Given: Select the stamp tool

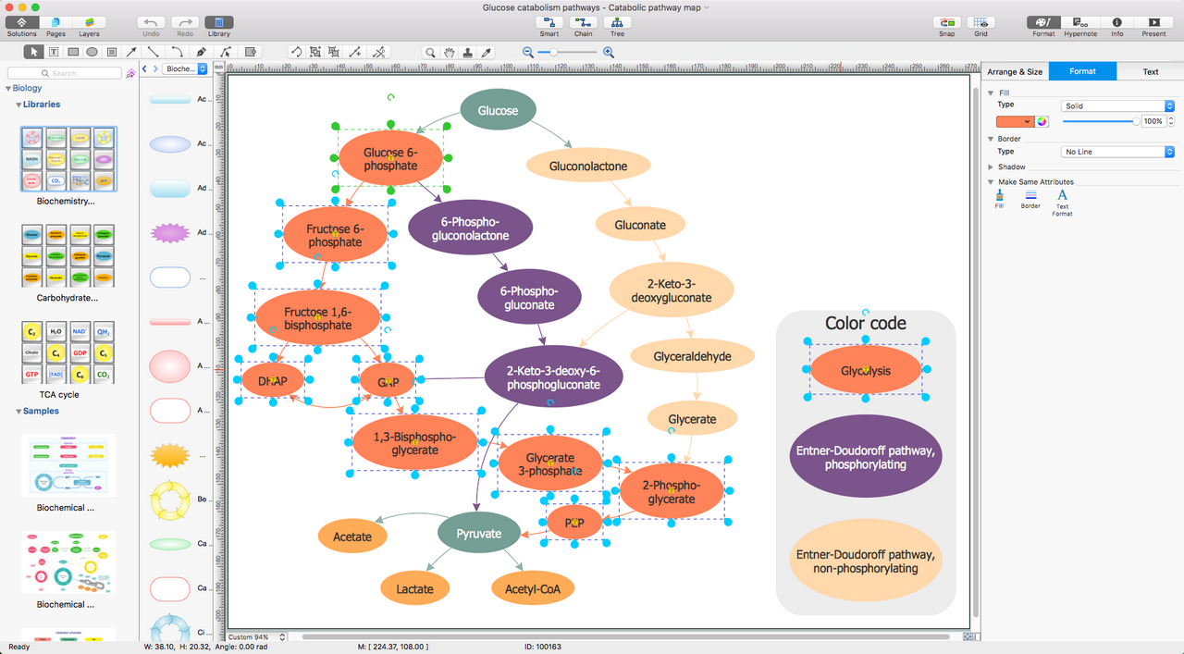Looking at the screenshot, I should click(x=469, y=52).
